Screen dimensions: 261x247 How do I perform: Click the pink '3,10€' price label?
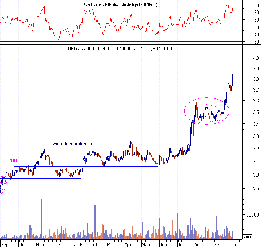point(12,160)
